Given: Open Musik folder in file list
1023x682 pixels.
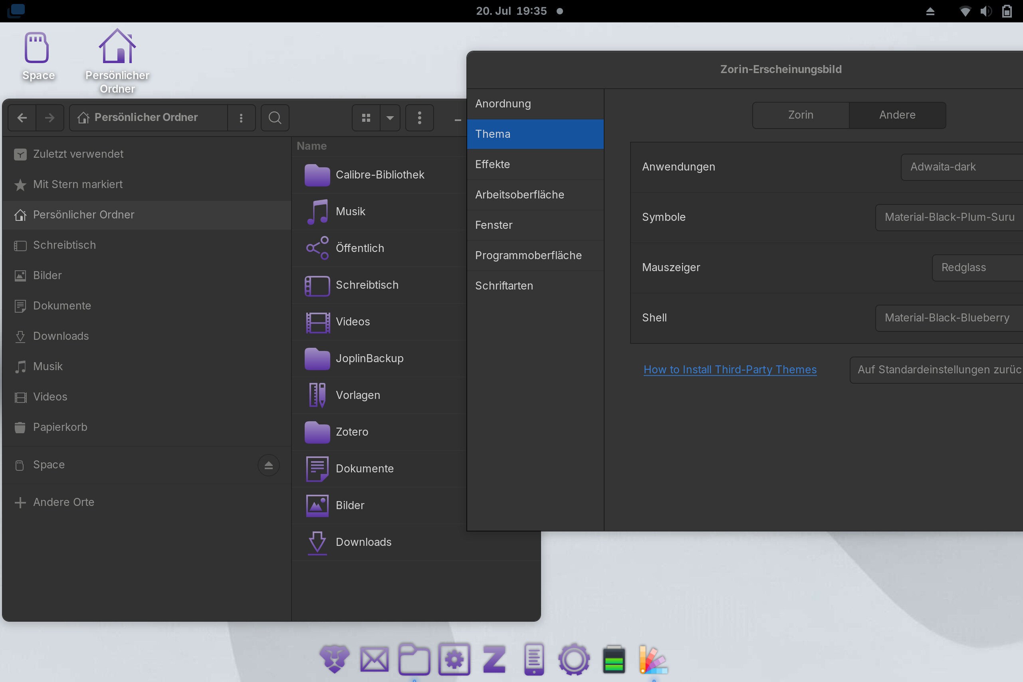Looking at the screenshot, I should point(380,211).
